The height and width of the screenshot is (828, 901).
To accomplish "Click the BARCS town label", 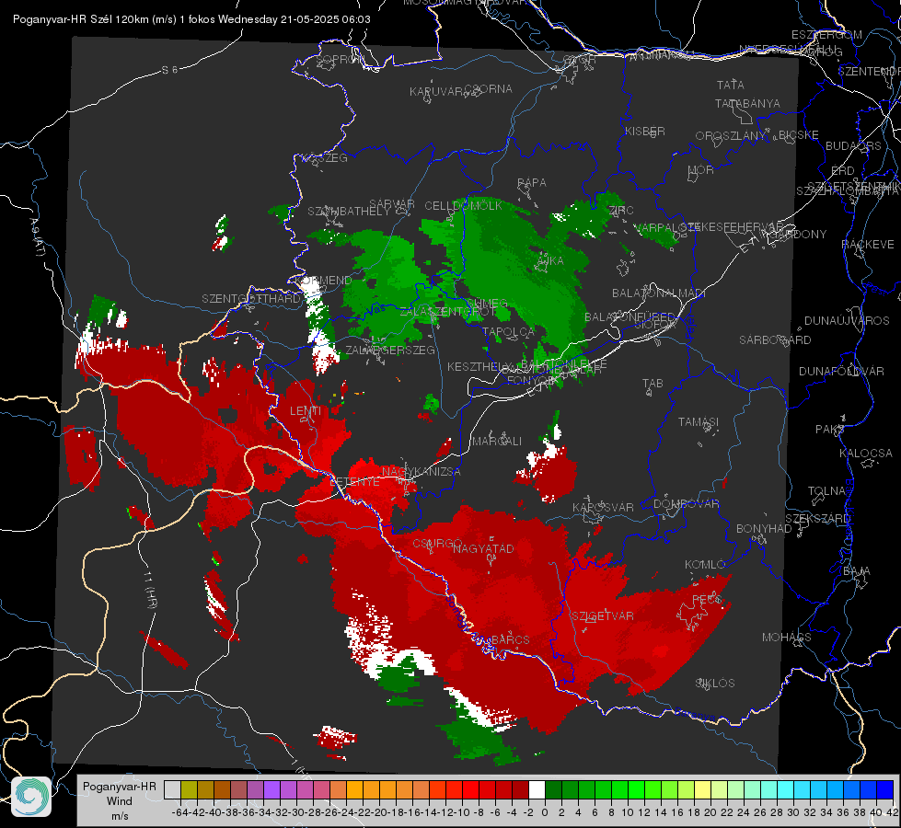I will pyautogui.click(x=510, y=639).
